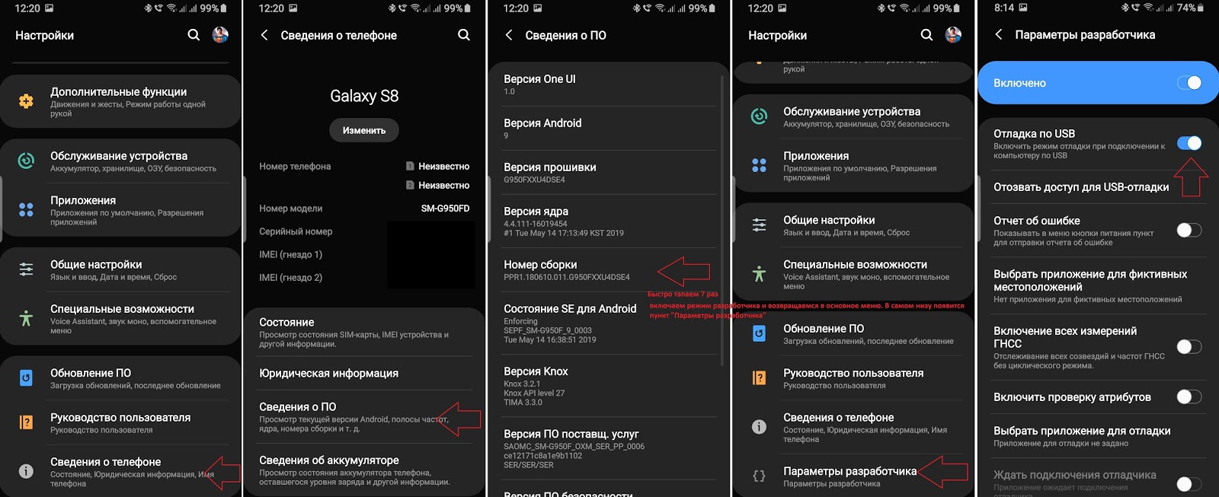Tap search icon in fourth Настройки screen
The width and height of the screenshot is (1219, 497).
(926, 35)
